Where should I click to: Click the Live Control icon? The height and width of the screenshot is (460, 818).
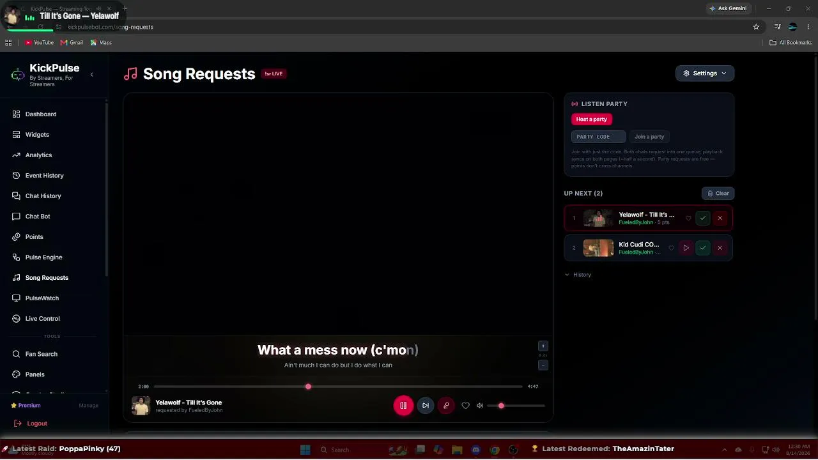coord(17,319)
